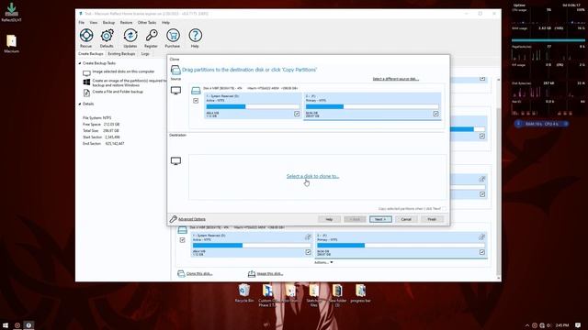Switch to the Existing Backups tab
The height and width of the screenshot is (330, 588).
pos(121,54)
